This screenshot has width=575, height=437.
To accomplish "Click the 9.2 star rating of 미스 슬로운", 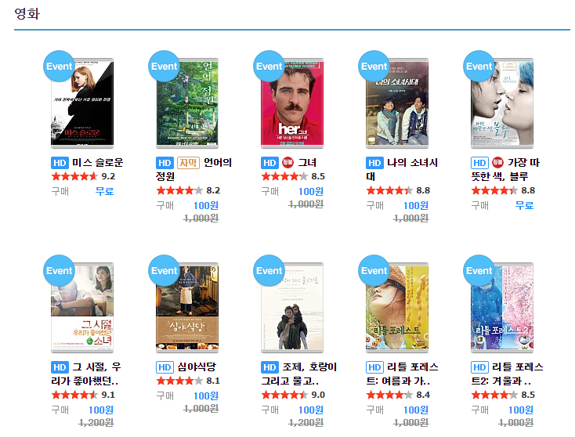I will click(83, 176).
